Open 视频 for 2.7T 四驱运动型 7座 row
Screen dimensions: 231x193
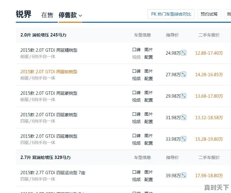(x=136, y=180)
